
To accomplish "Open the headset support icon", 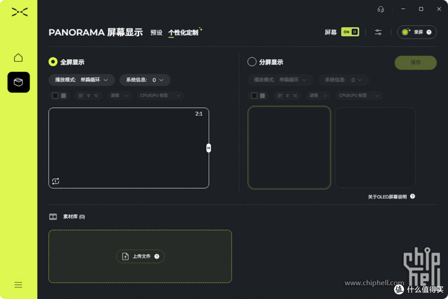I will 380,9.
